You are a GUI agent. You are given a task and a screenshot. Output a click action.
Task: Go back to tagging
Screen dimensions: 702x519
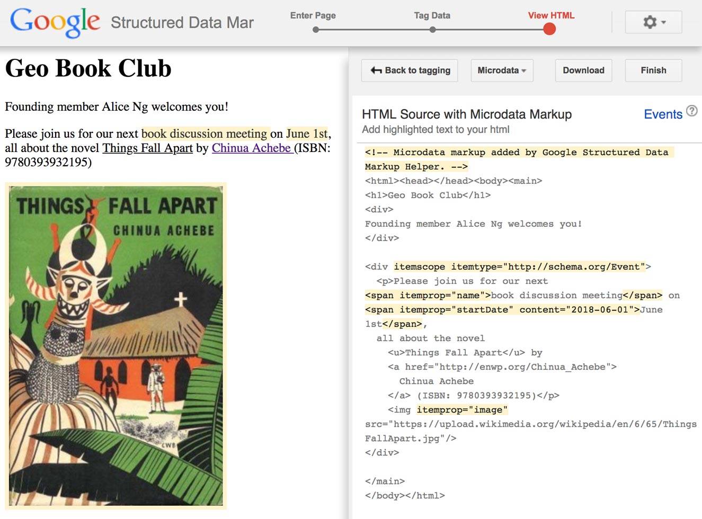[x=410, y=70]
